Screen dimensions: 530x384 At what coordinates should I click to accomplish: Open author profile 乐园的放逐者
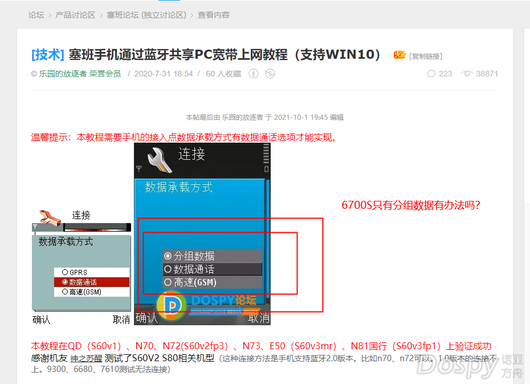pos(63,74)
